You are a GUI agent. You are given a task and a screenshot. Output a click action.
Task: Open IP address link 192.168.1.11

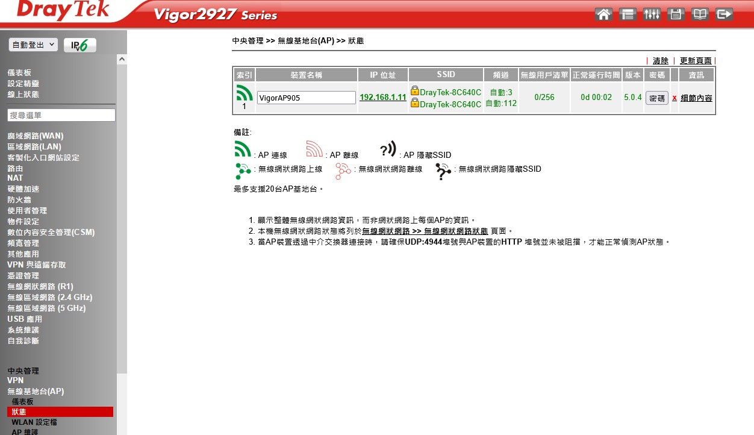pyautogui.click(x=382, y=98)
